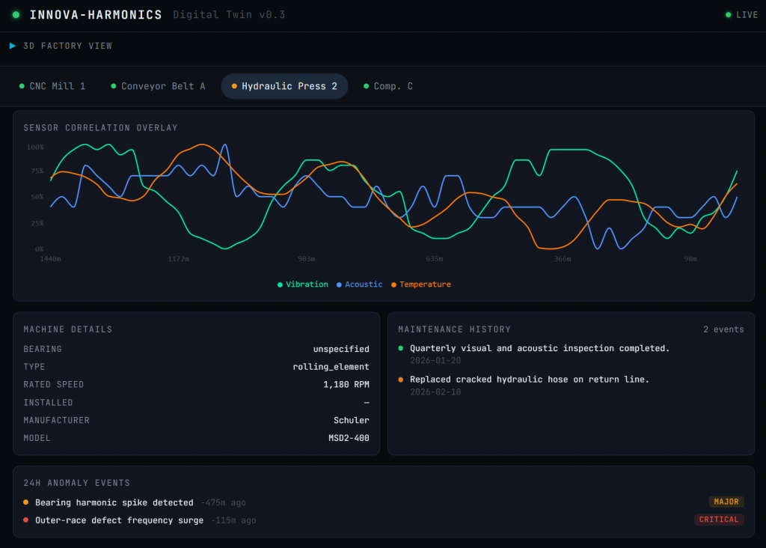Click the Schuler manufacturer value
The height and width of the screenshot is (548, 766).
click(352, 421)
